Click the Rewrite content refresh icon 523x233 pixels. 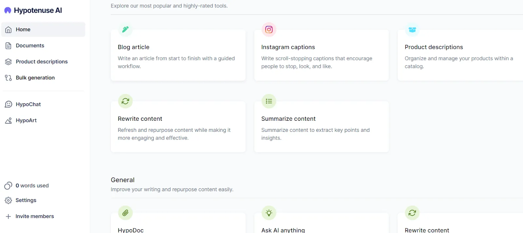point(125,101)
